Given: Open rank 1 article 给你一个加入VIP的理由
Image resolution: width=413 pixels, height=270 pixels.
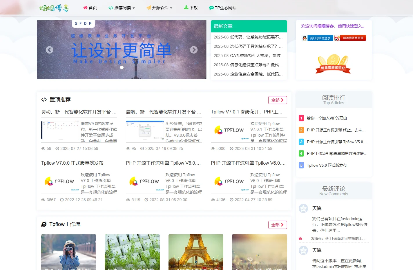Looking at the screenshot, I should pos(327,118).
